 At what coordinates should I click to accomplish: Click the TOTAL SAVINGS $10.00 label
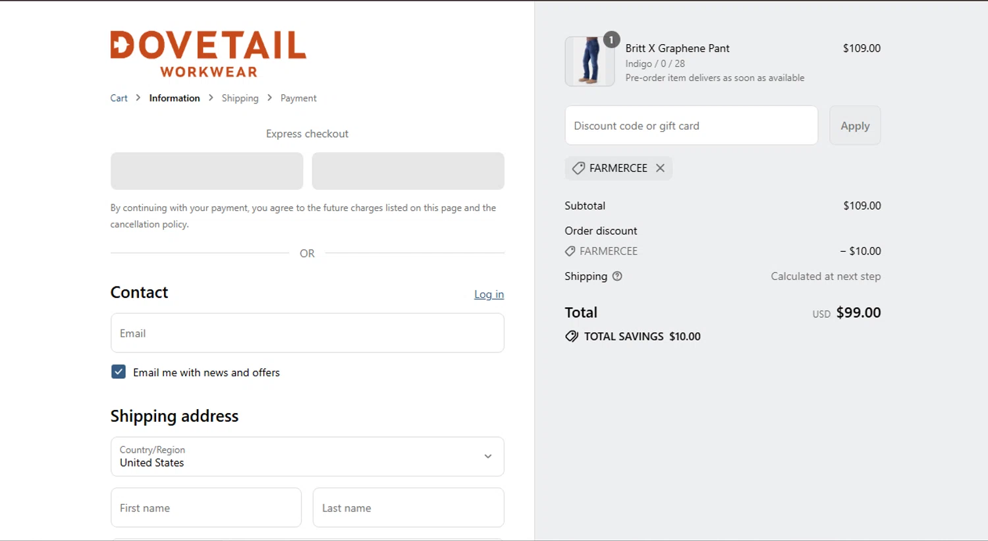click(642, 336)
